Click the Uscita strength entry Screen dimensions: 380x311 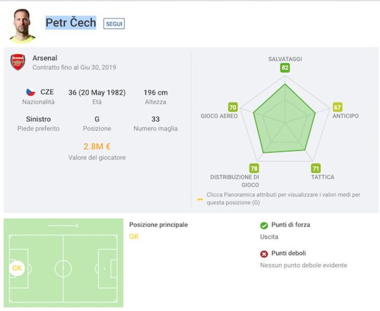(x=269, y=237)
